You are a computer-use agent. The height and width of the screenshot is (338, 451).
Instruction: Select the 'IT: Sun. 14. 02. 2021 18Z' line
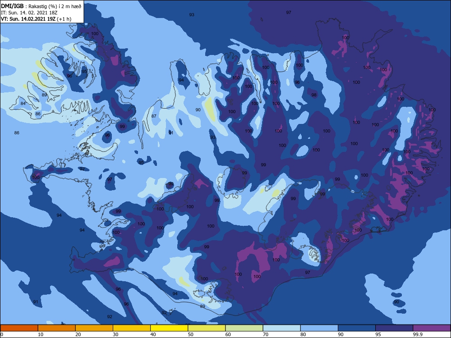pyautogui.click(x=29, y=13)
